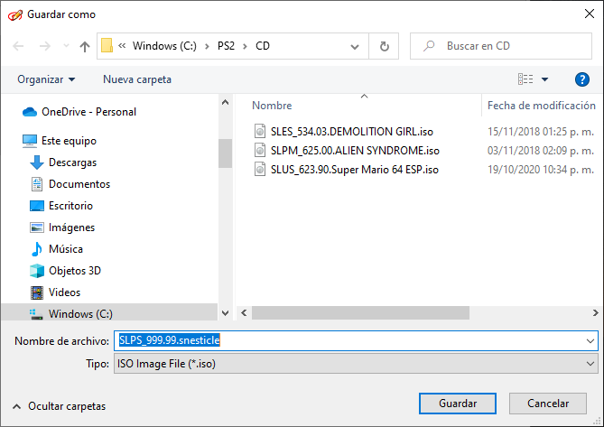Click the Documentos page icon
The width and height of the screenshot is (604, 427).
coord(37,184)
